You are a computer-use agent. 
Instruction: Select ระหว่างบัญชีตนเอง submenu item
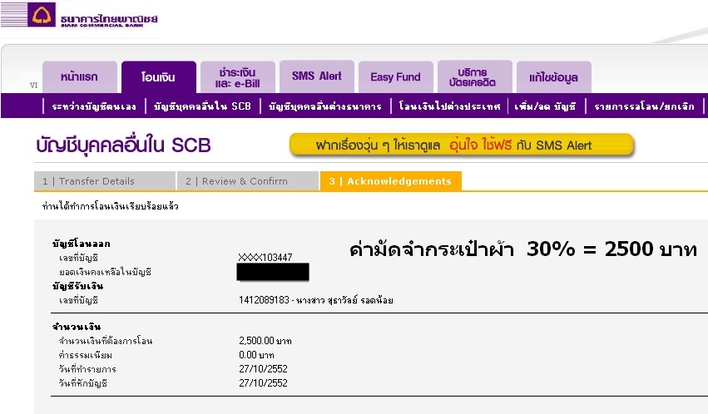click(94, 106)
